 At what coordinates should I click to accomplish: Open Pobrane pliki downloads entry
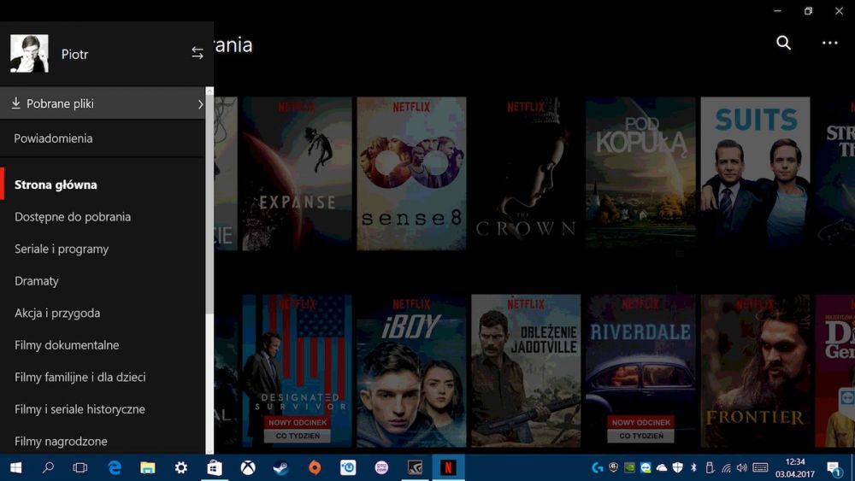point(103,103)
